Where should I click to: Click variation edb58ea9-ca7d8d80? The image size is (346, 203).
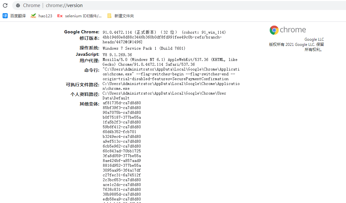[x=122, y=199]
